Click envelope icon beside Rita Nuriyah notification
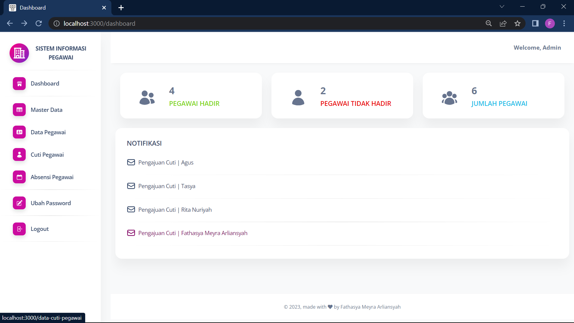 tap(131, 209)
